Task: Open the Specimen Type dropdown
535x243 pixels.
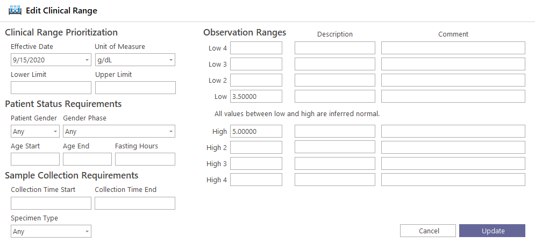Action: coord(51,231)
